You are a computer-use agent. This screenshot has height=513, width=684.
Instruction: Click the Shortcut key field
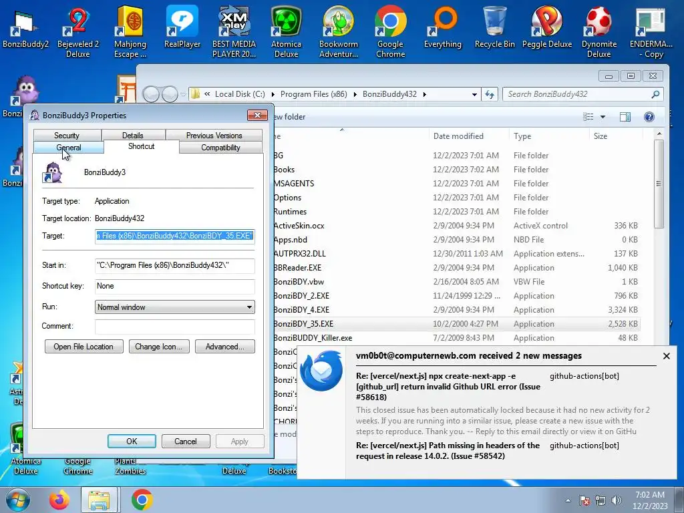[x=175, y=286]
